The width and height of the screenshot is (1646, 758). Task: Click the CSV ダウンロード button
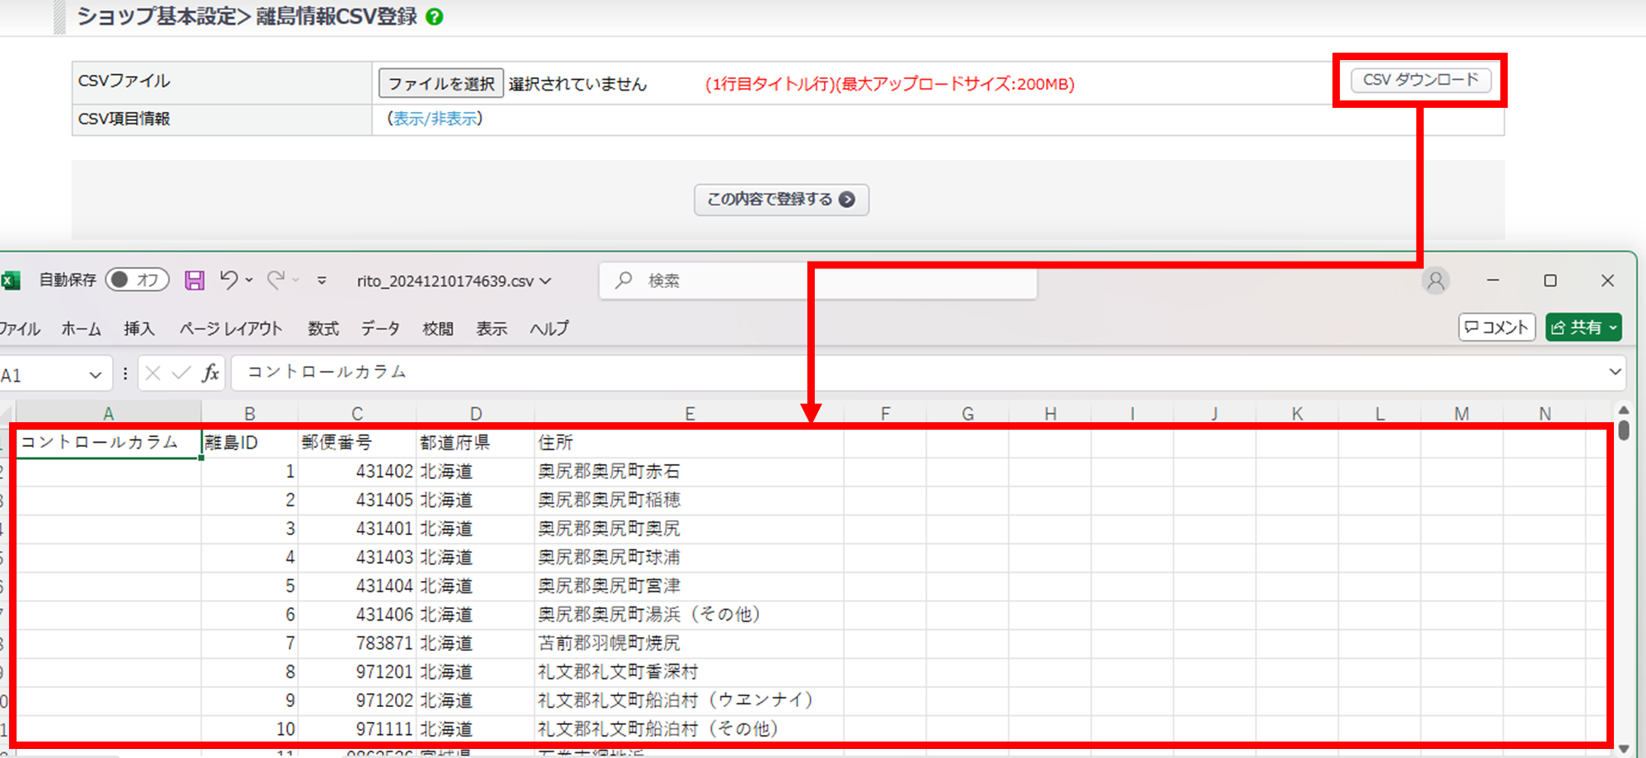click(x=1420, y=80)
